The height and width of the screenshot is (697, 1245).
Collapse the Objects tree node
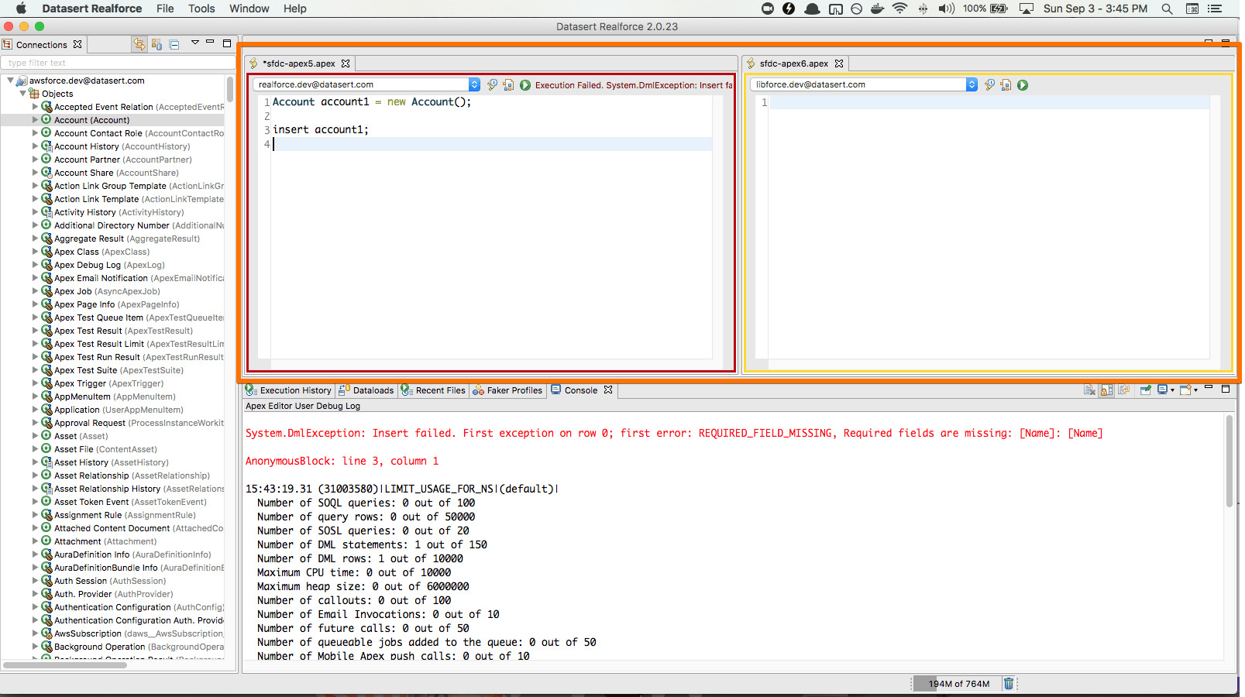(22, 94)
